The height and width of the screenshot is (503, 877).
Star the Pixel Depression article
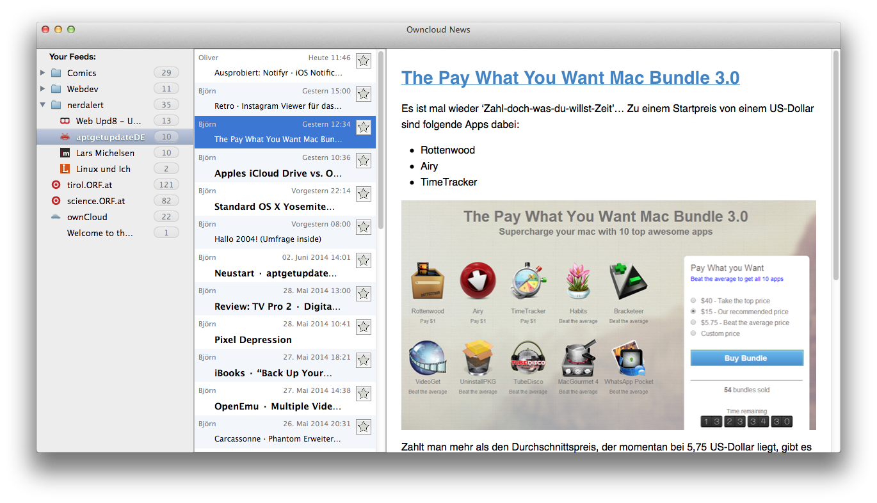point(363,327)
